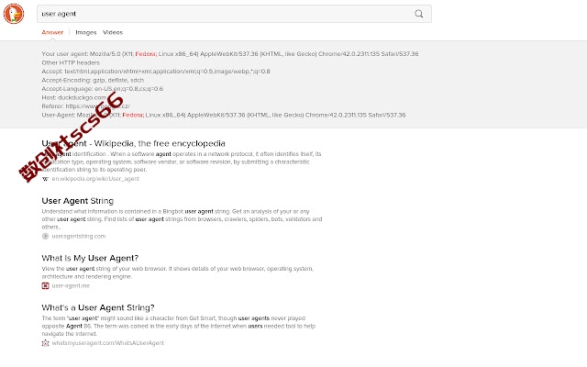Open the useragentstring.com URL link

(79, 236)
